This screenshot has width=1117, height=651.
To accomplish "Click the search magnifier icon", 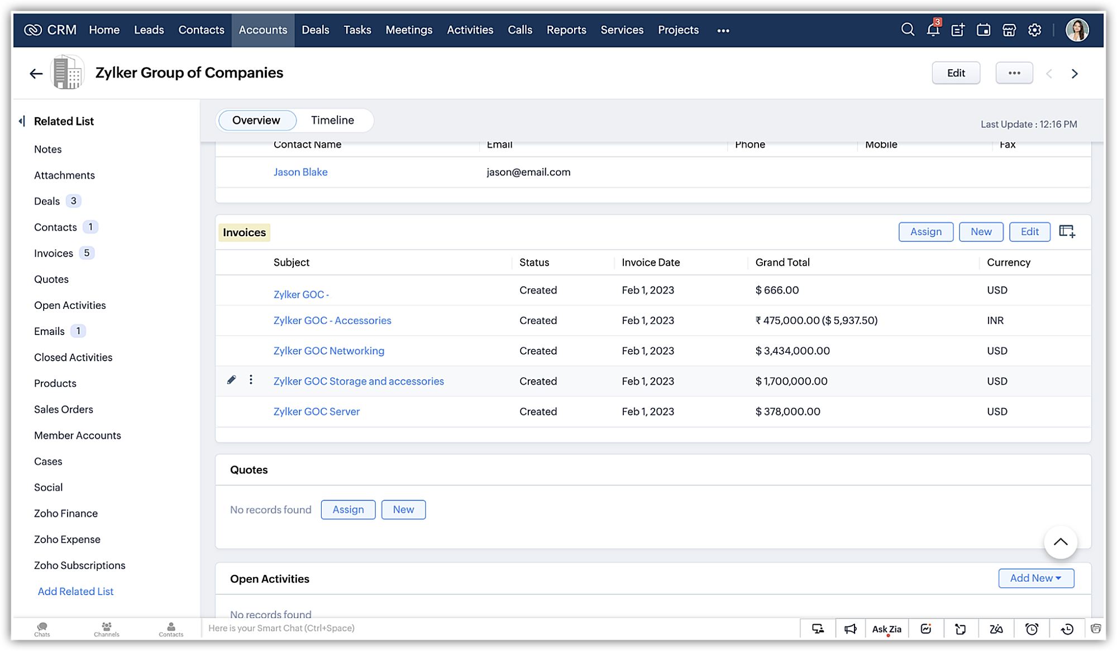I will pos(908,30).
